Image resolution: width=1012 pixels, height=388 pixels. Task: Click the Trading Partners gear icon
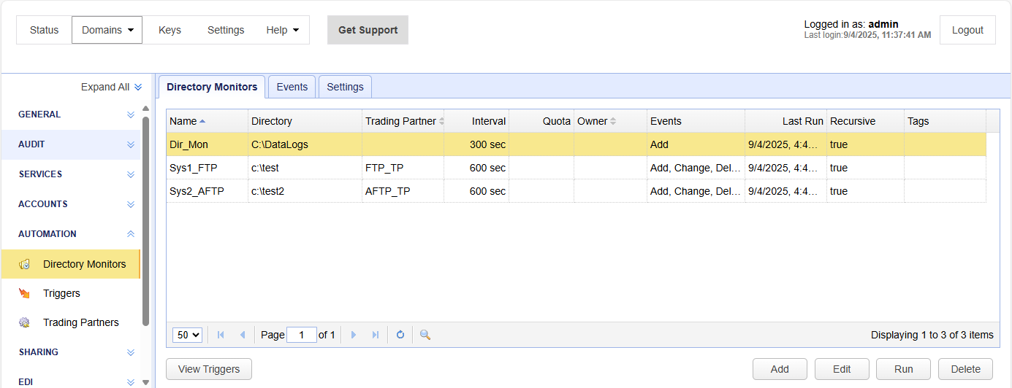click(x=24, y=322)
